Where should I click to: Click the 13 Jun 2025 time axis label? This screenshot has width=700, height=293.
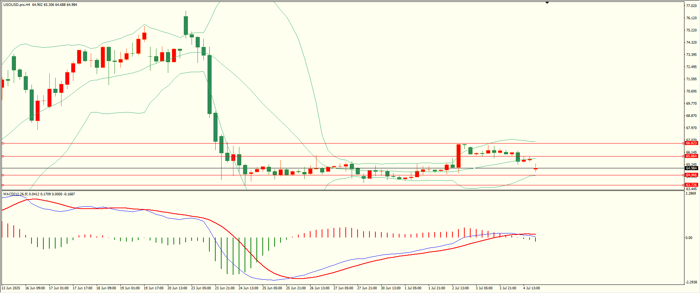click(x=11, y=288)
